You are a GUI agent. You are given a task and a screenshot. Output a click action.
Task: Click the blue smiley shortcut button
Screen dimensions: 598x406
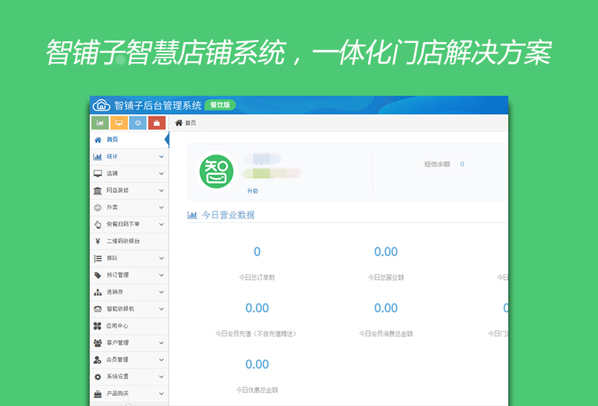[138, 123]
